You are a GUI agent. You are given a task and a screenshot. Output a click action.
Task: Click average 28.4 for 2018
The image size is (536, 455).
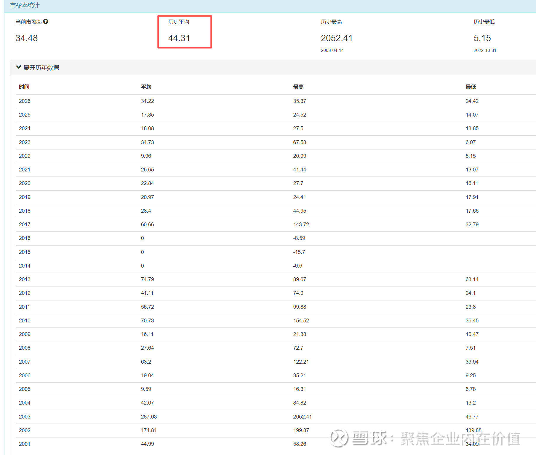(146, 211)
